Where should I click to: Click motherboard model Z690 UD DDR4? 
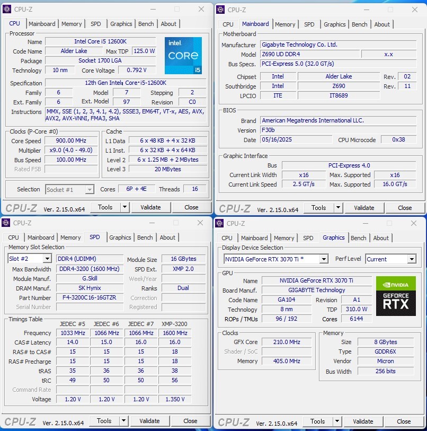click(310, 54)
